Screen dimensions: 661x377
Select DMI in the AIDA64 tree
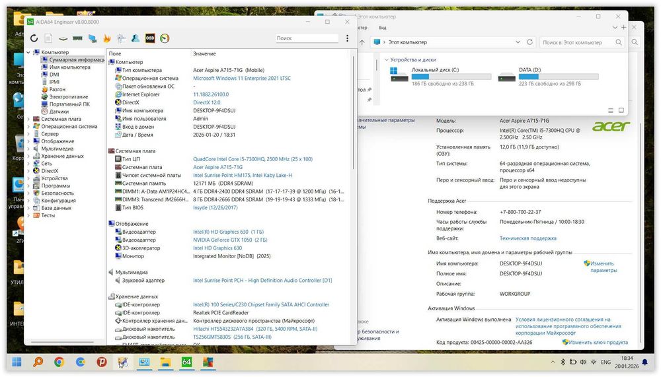pos(54,75)
